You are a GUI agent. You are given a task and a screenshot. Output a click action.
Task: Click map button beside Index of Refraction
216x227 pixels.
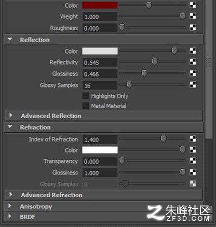[193, 139]
